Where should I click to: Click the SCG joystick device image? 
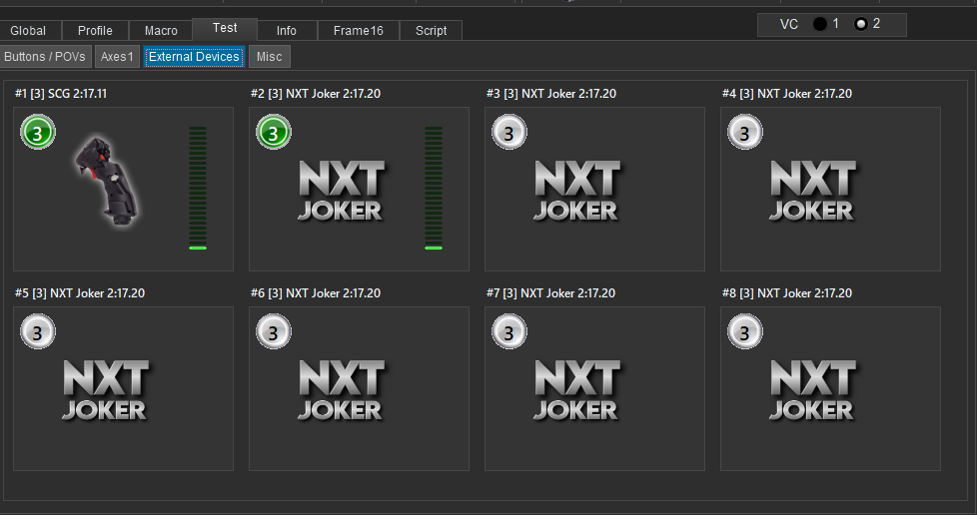(105, 180)
